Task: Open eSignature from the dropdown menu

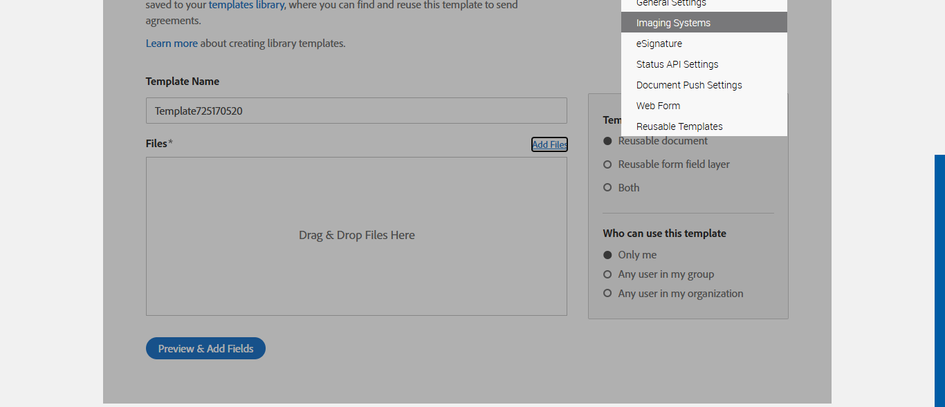Action: (x=659, y=44)
